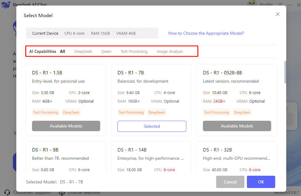Click Size 3.30 GB on DS - R1 - 1.5B
This screenshot has width=301, height=196.
point(43,93)
